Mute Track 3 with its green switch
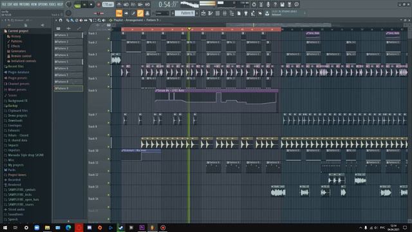Viewport: 412px width, 232px height. (x=109, y=63)
